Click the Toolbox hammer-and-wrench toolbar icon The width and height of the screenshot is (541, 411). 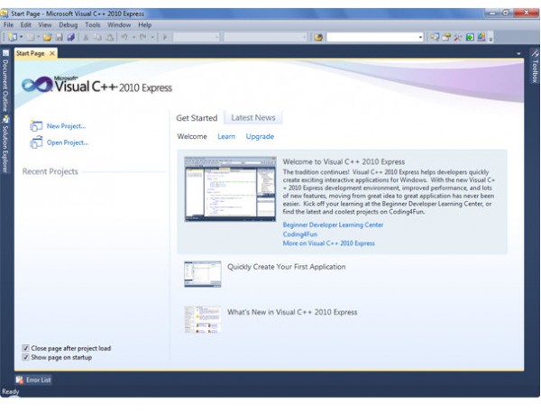point(458,37)
